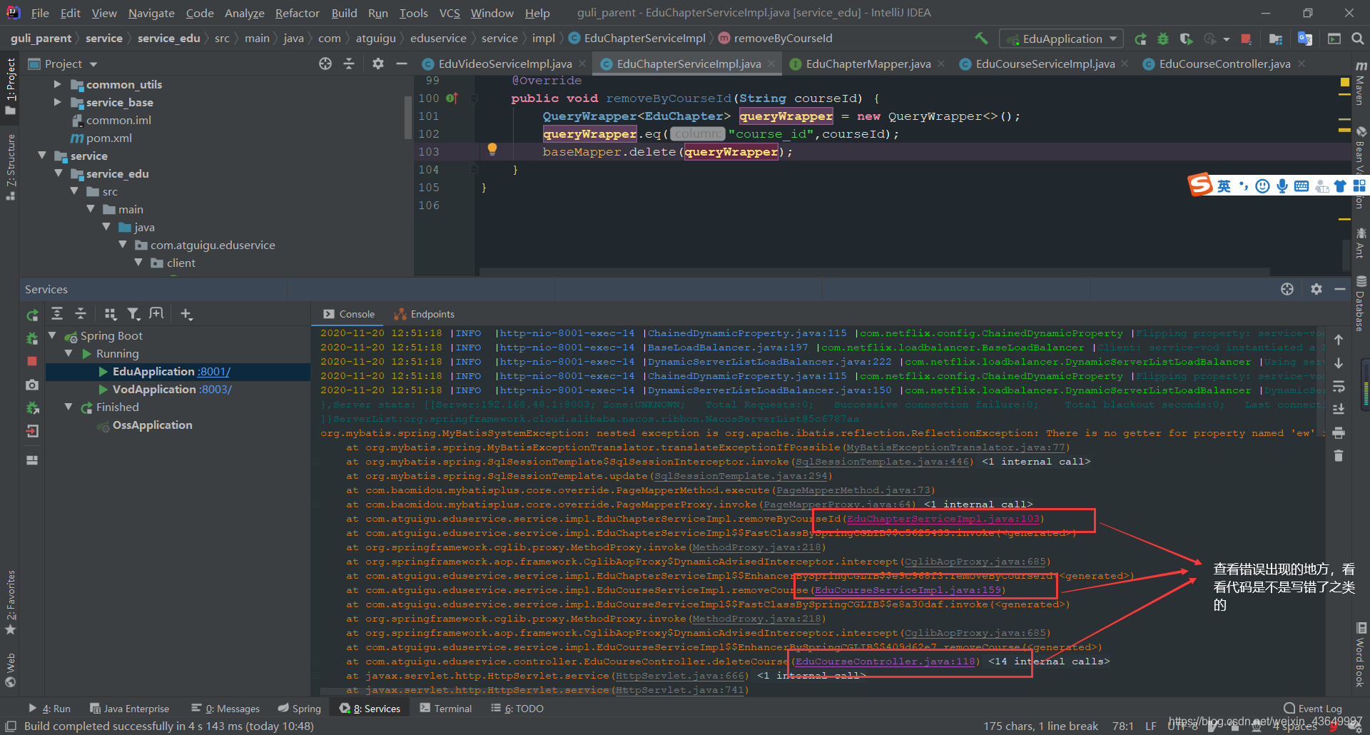Click the rerun icon in the Services sidebar
This screenshot has width=1370, height=735.
pos(32,315)
